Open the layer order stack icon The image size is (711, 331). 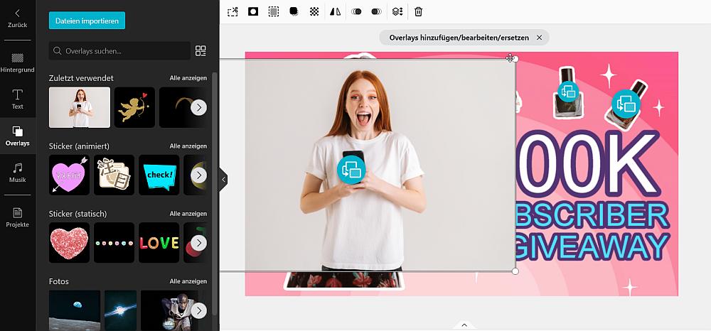click(397, 12)
